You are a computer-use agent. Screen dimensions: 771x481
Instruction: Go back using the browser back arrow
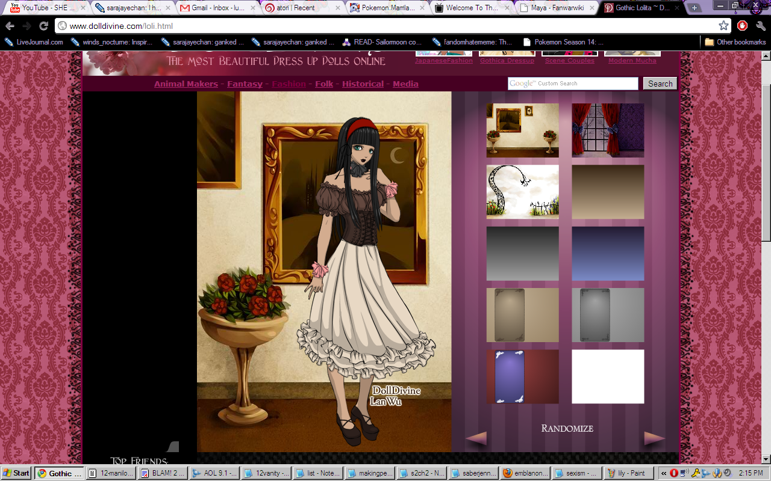[x=10, y=26]
